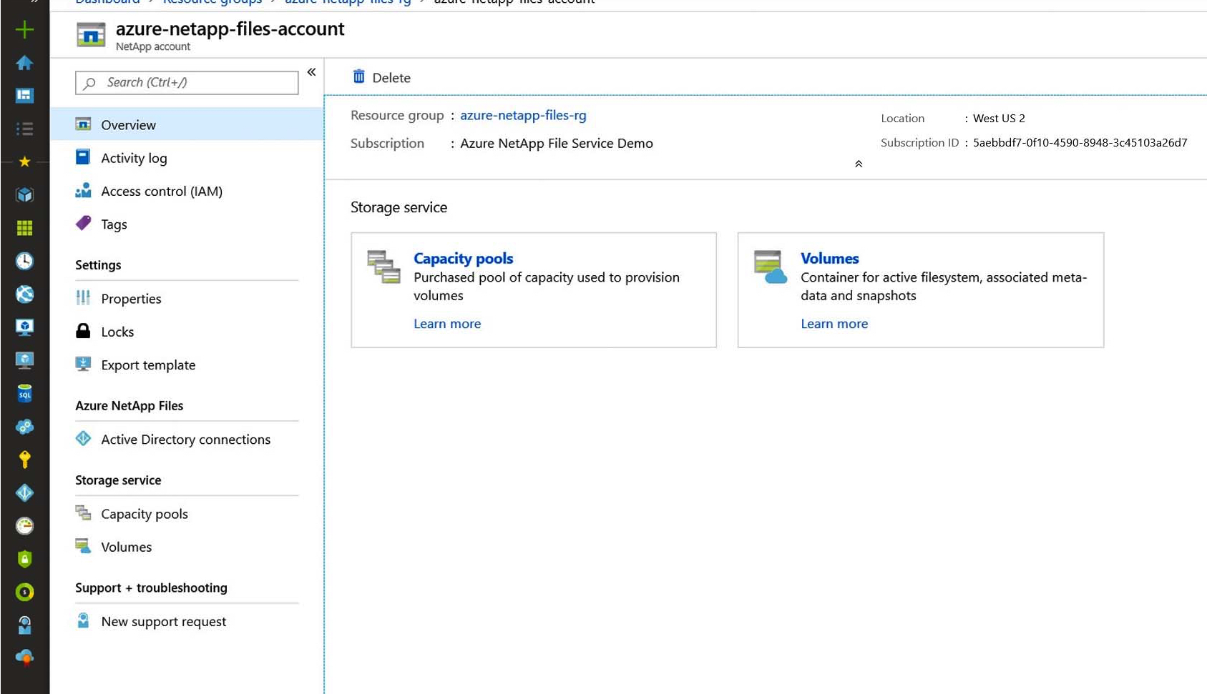Click the Subscription ID value text
Viewport: 1207px width, 694px height.
[1080, 142]
